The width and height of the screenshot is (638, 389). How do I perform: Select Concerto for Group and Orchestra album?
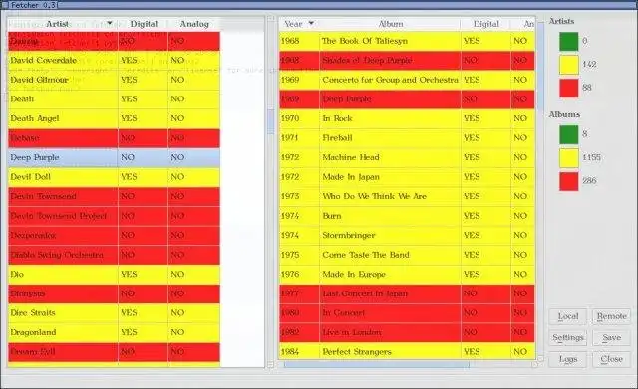tap(408, 80)
